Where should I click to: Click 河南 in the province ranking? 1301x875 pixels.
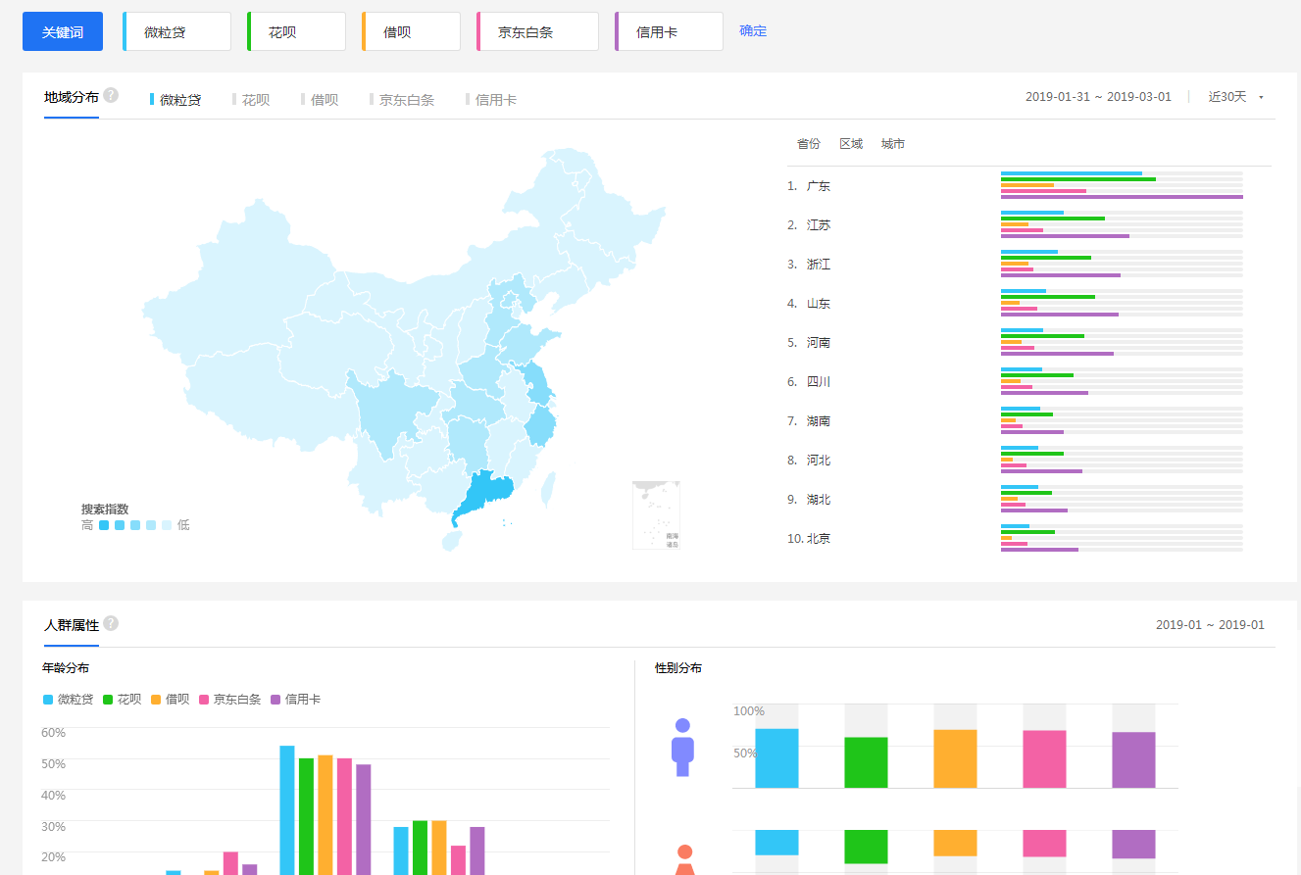819,343
